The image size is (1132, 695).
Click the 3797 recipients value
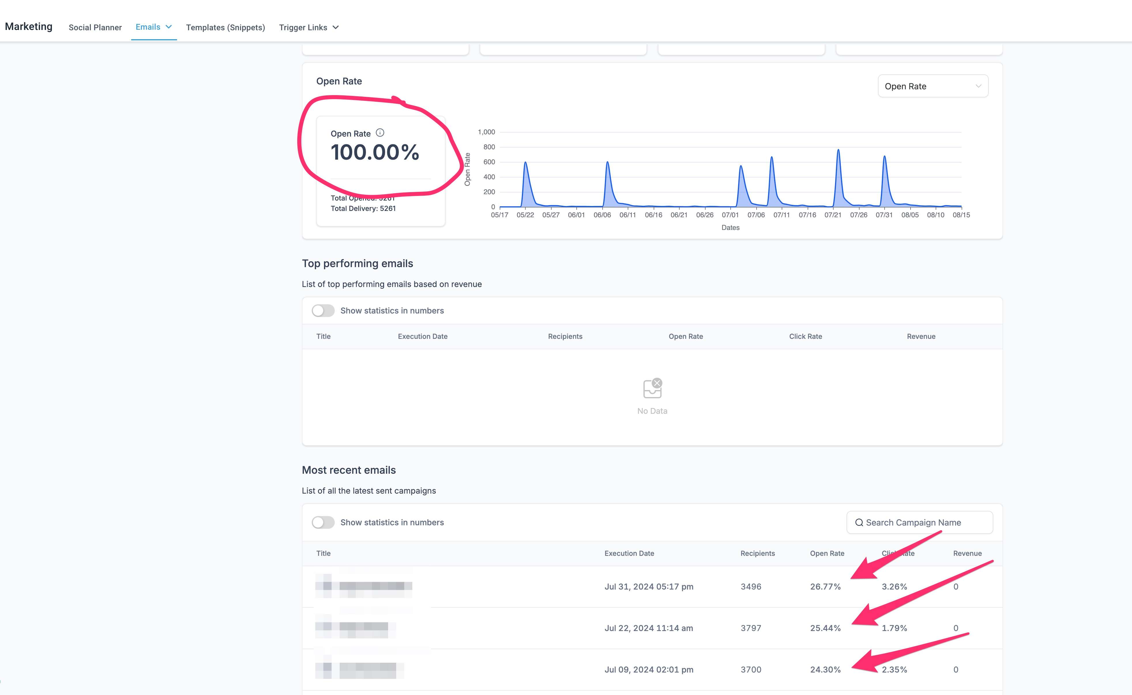tap(751, 628)
